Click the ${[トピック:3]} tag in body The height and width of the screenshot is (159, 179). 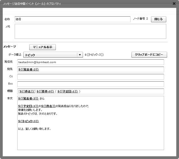tap(28, 121)
